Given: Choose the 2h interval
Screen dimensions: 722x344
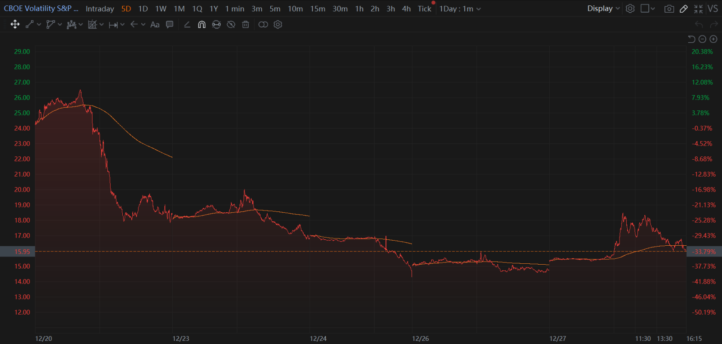Looking at the screenshot, I should 375,9.
